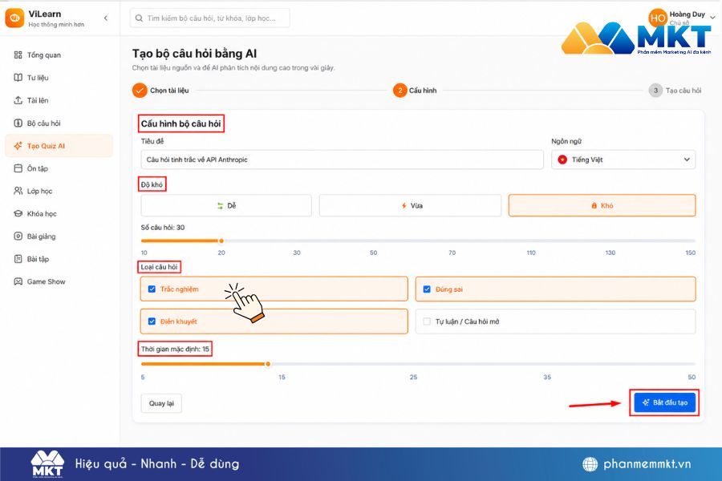The image size is (722, 481).
Task: Toggle the Trắc nghiệm checkbox
Action: pos(152,289)
